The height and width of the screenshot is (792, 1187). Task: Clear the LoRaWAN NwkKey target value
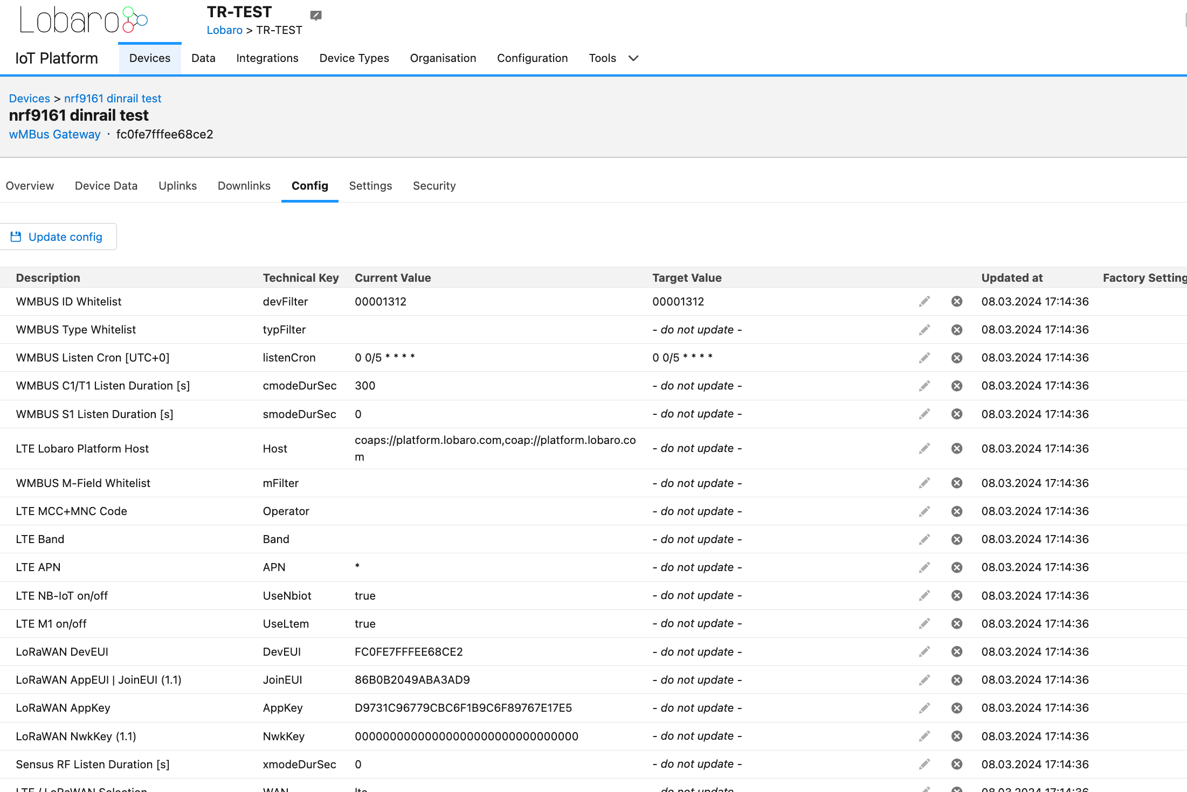point(957,735)
